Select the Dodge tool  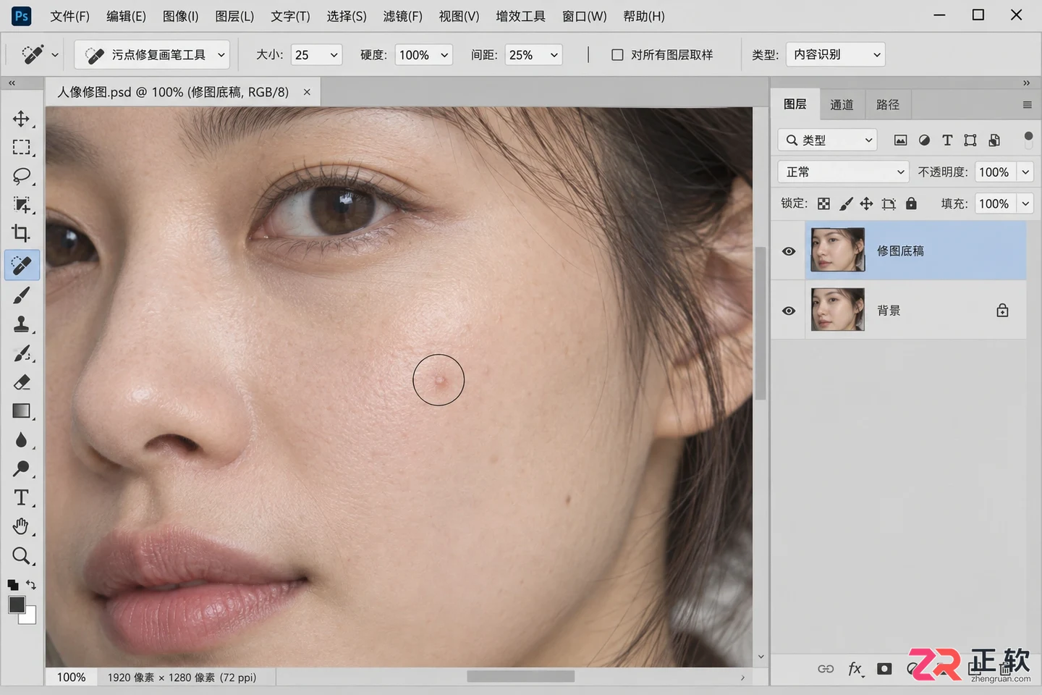tap(22, 469)
